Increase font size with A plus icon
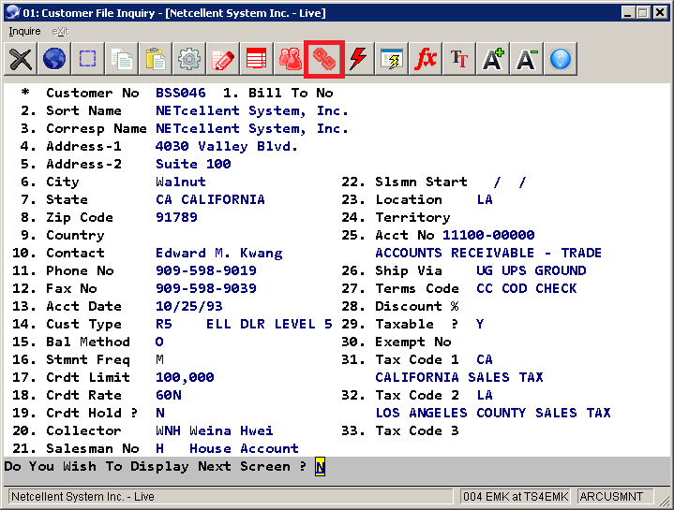The image size is (674, 510). [493, 59]
